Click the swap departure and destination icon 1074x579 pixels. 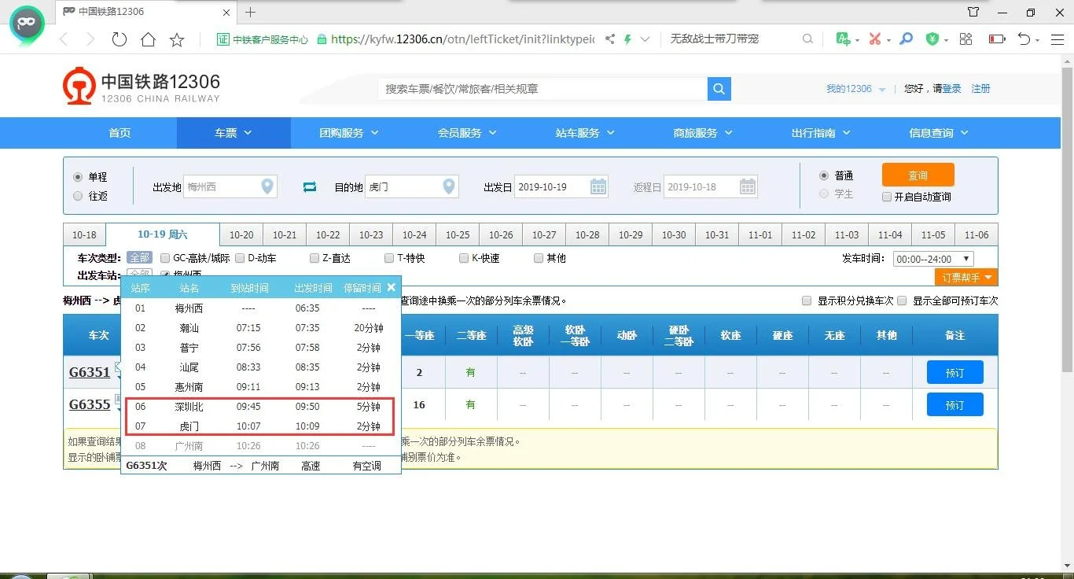tap(309, 186)
